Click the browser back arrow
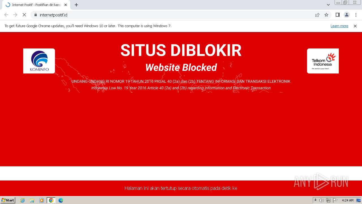Screen dimensions: 362x204 [x=6, y=15]
